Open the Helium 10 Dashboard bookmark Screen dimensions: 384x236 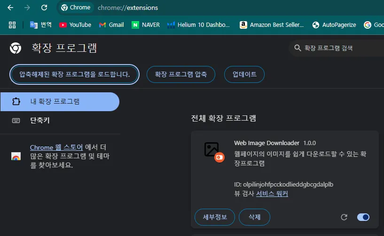(x=198, y=25)
